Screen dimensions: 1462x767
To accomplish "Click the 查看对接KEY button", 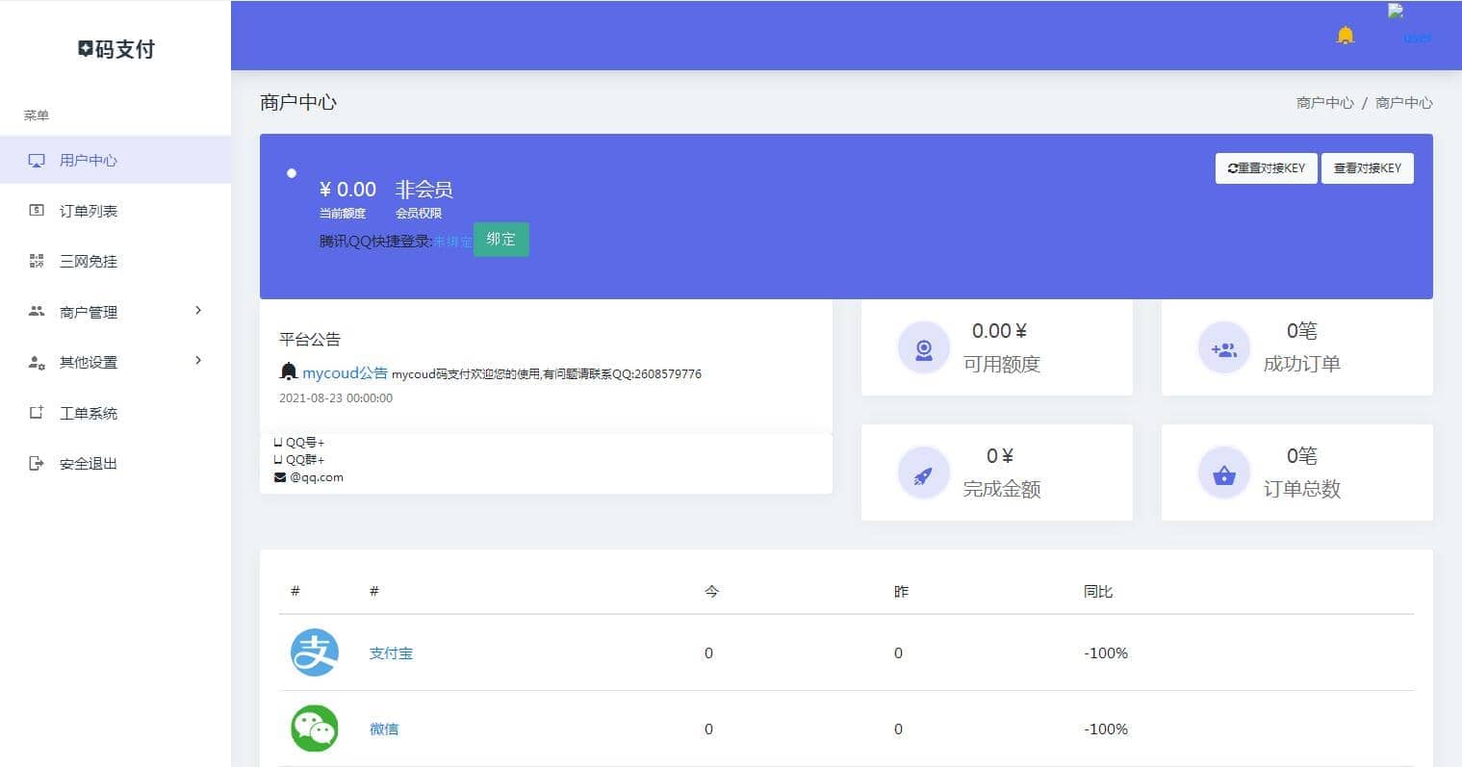I will (1367, 168).
